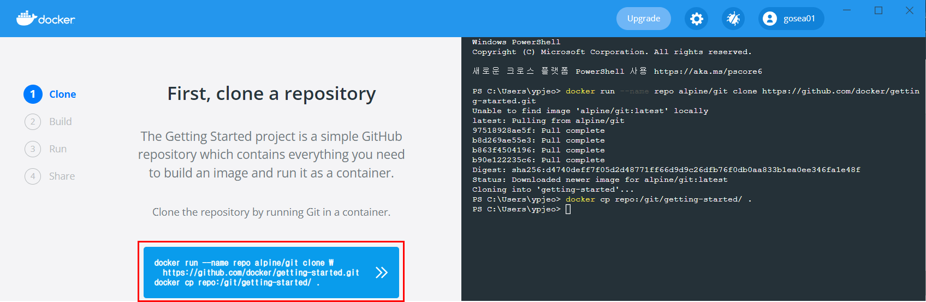
Task: Maximize the Docker Desktop window
Action: (x=878, y=10)
